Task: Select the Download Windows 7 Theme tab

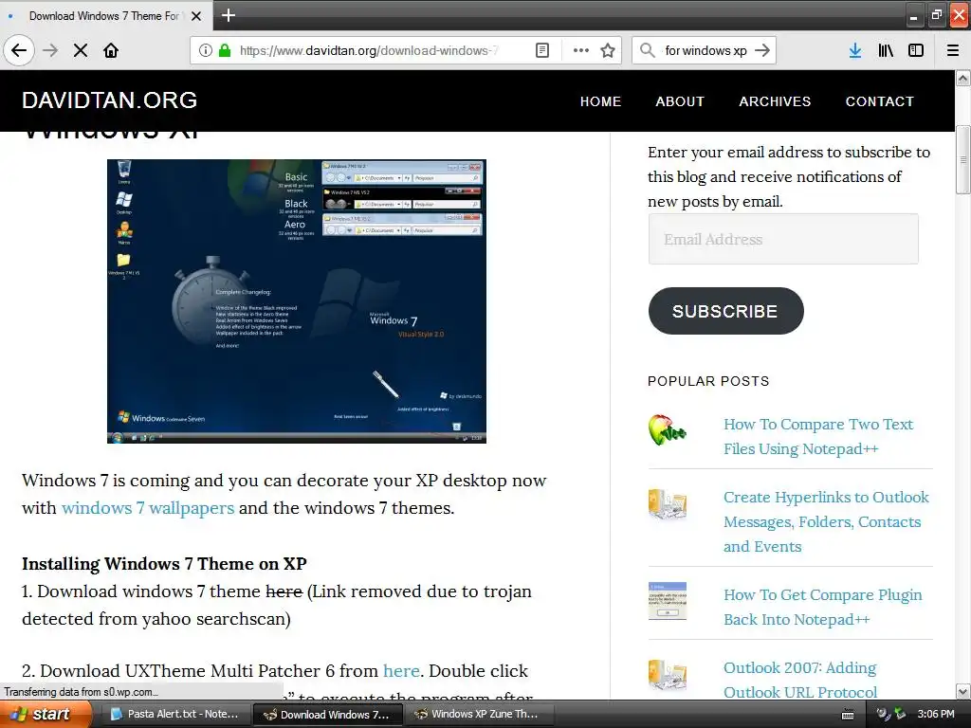Action: tap(104, 16)
